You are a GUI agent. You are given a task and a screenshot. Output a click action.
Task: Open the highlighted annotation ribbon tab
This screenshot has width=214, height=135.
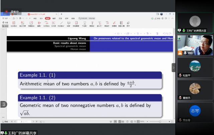click(x=47, y=19)
